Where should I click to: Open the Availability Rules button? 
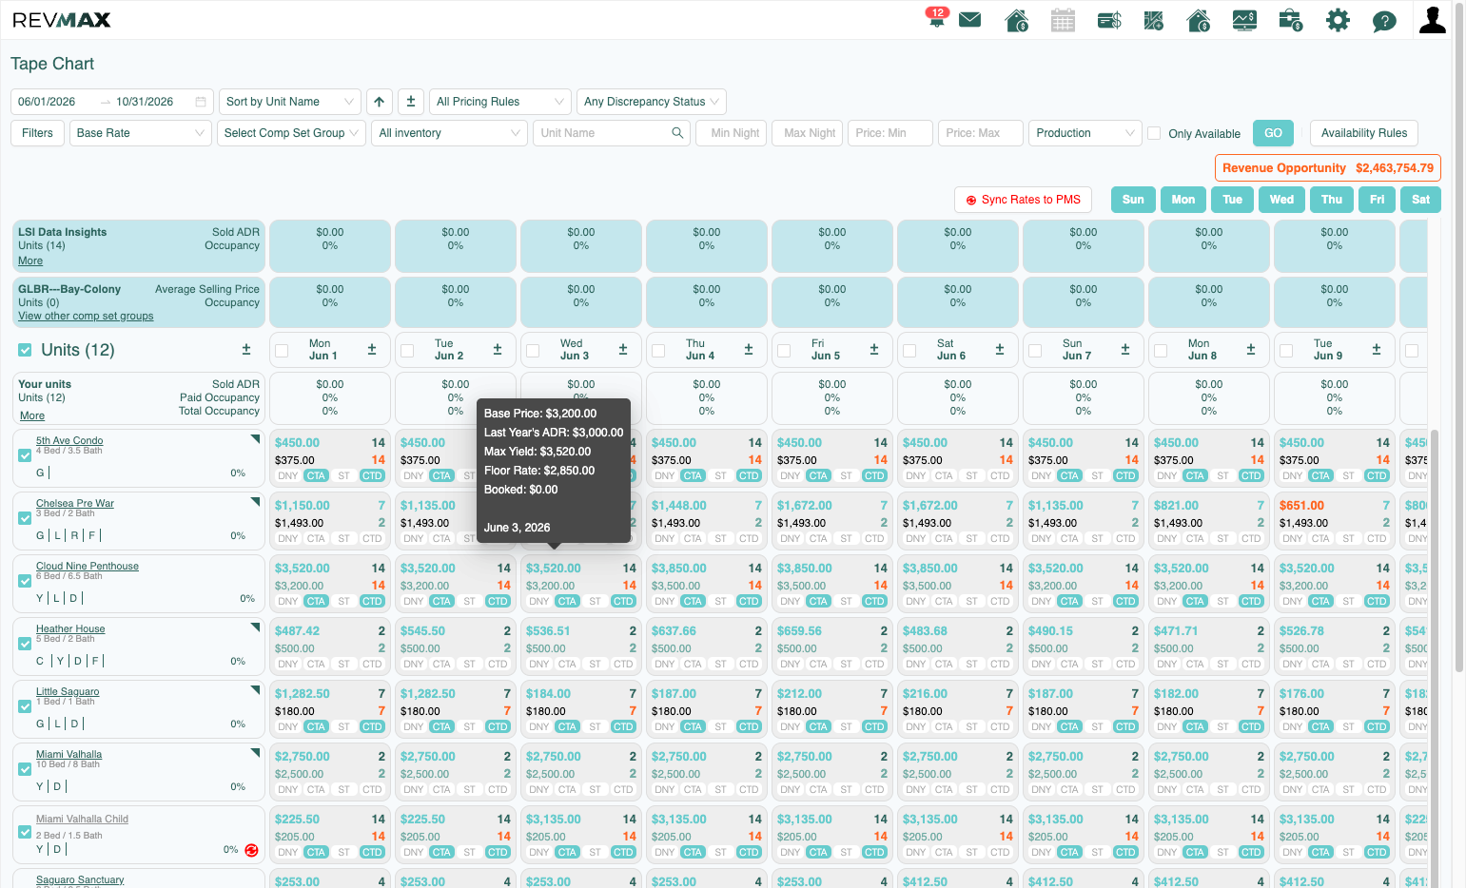click(1363, 133)
